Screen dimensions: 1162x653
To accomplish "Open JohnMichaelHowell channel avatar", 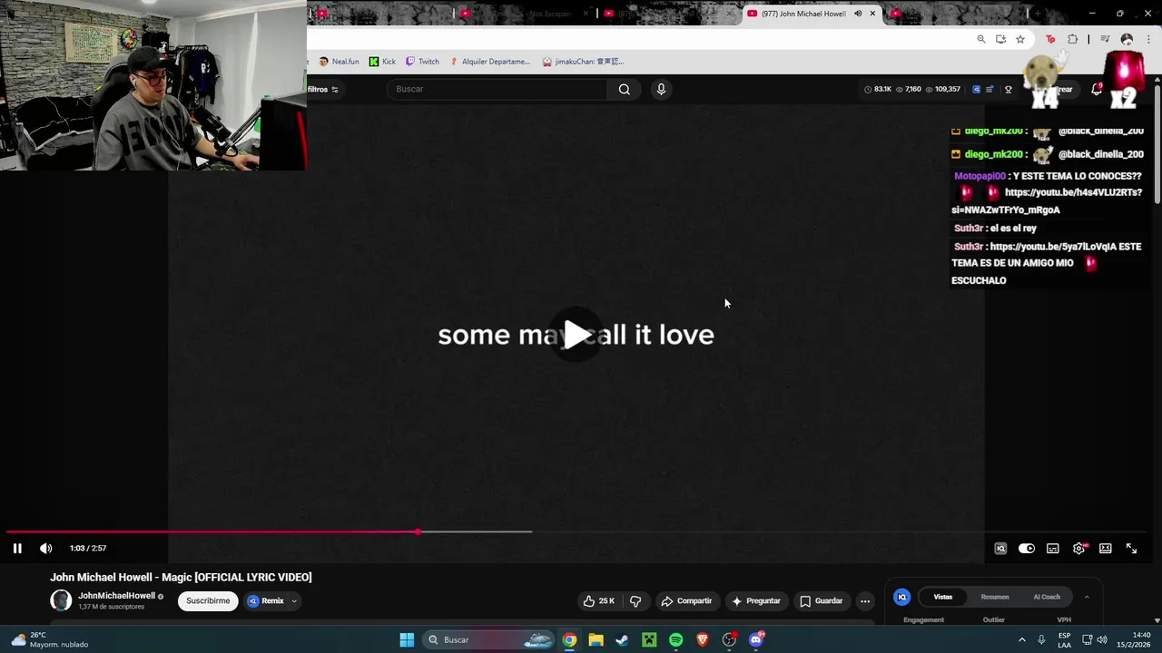I will (61, 600).
